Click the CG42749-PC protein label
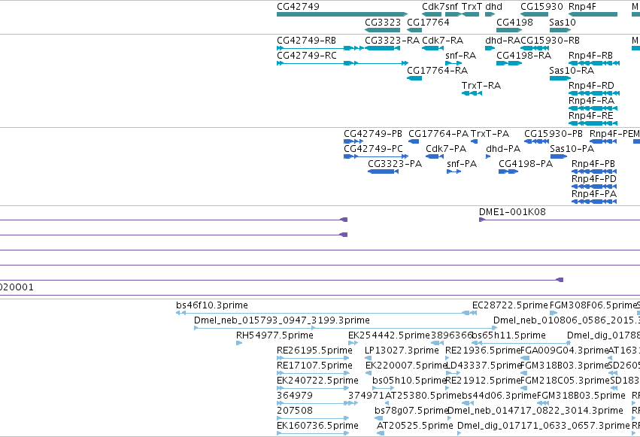 [374, 149]
